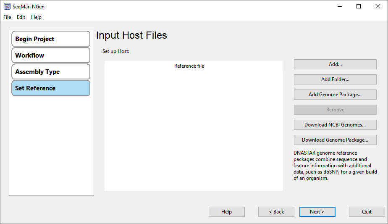Image resolution: width=388 pixels, height=224 pixels.
Task: Open the Edit menu
Action: (x=21, y=17)
